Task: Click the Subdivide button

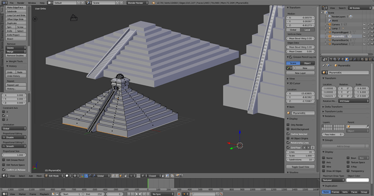Action: 16,11
